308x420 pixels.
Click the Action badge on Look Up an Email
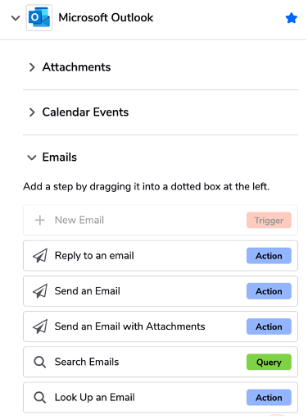[x=269, y=397]
